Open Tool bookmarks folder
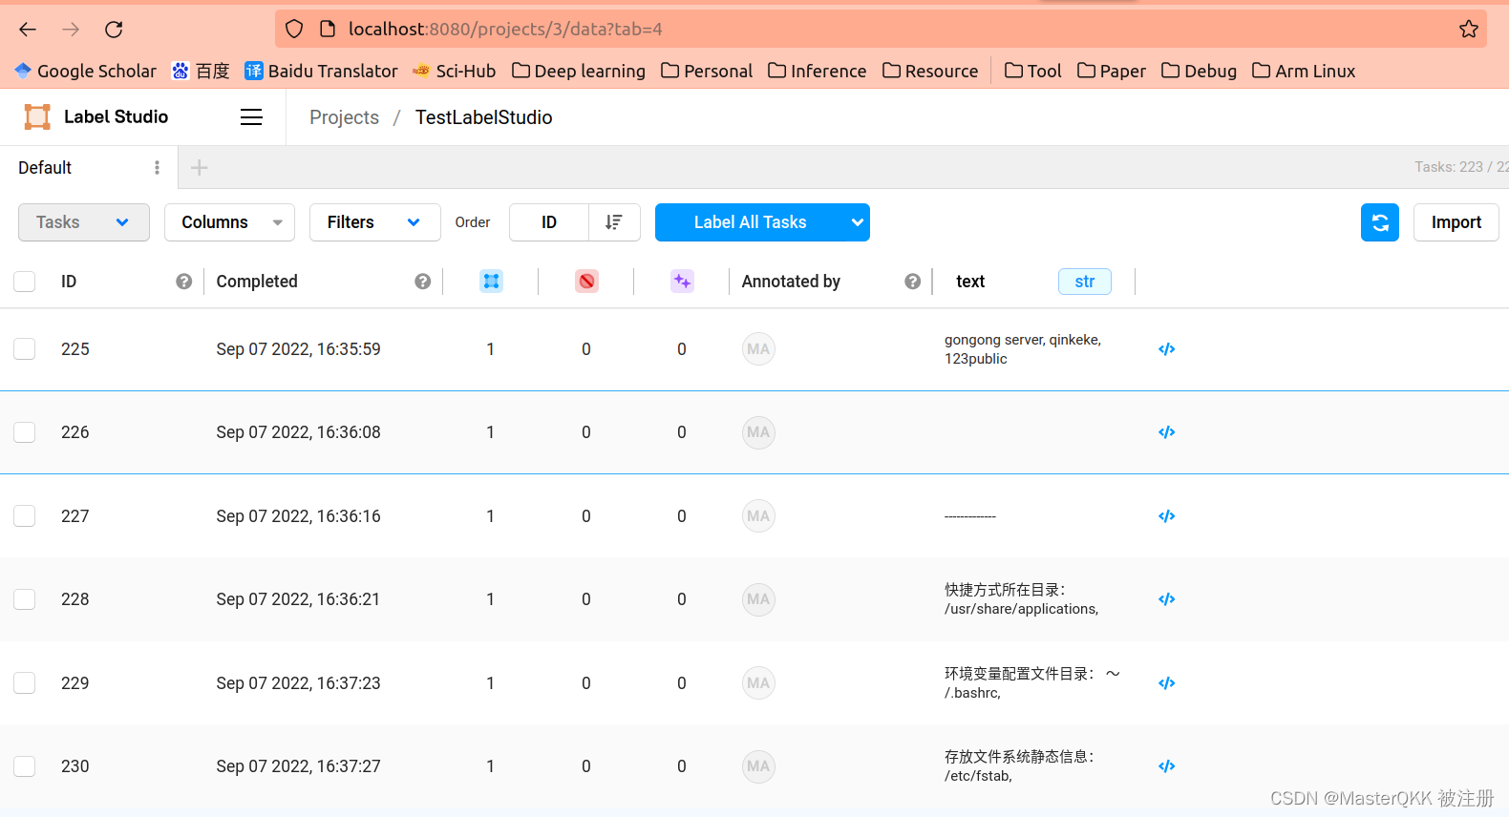 click(x=1033, y=71)
